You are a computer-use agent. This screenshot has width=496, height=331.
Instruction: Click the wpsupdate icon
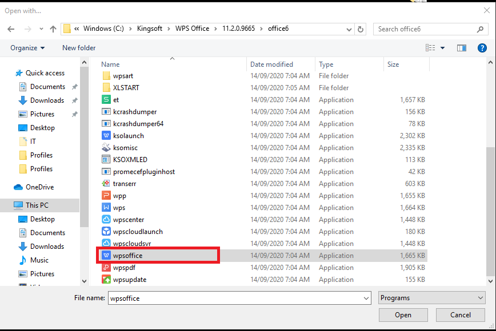pos(106,279)
